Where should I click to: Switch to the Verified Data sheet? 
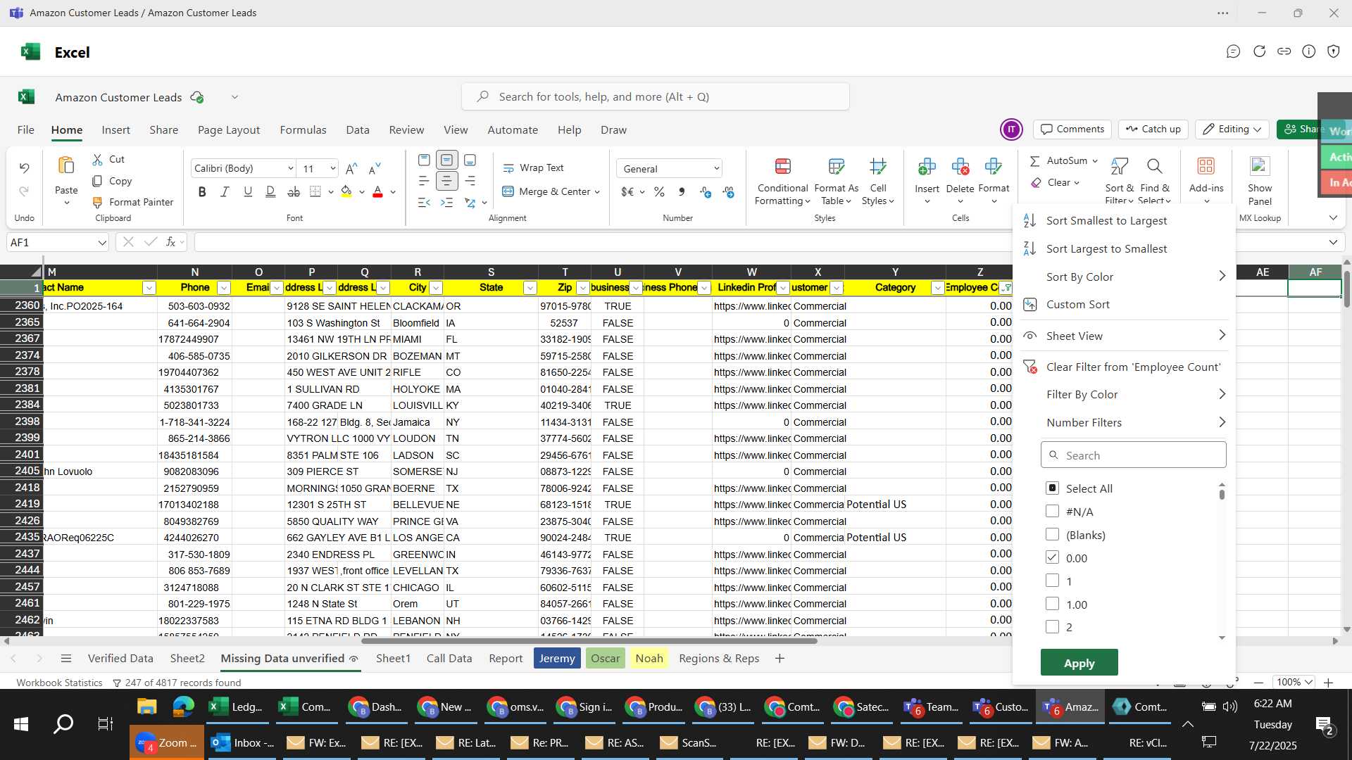coord(120,659)
